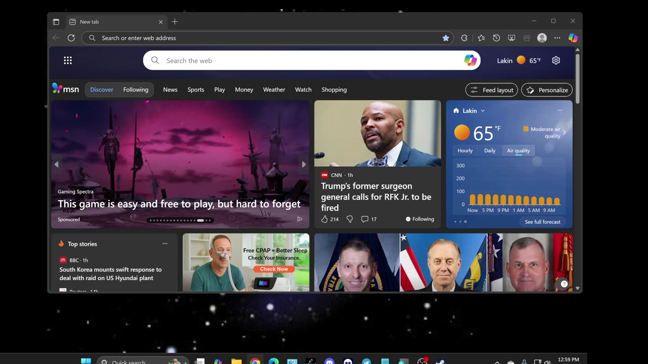Open the MSN app launcher grid
This screenshot has height=364, width=648.
coord(68,61)
